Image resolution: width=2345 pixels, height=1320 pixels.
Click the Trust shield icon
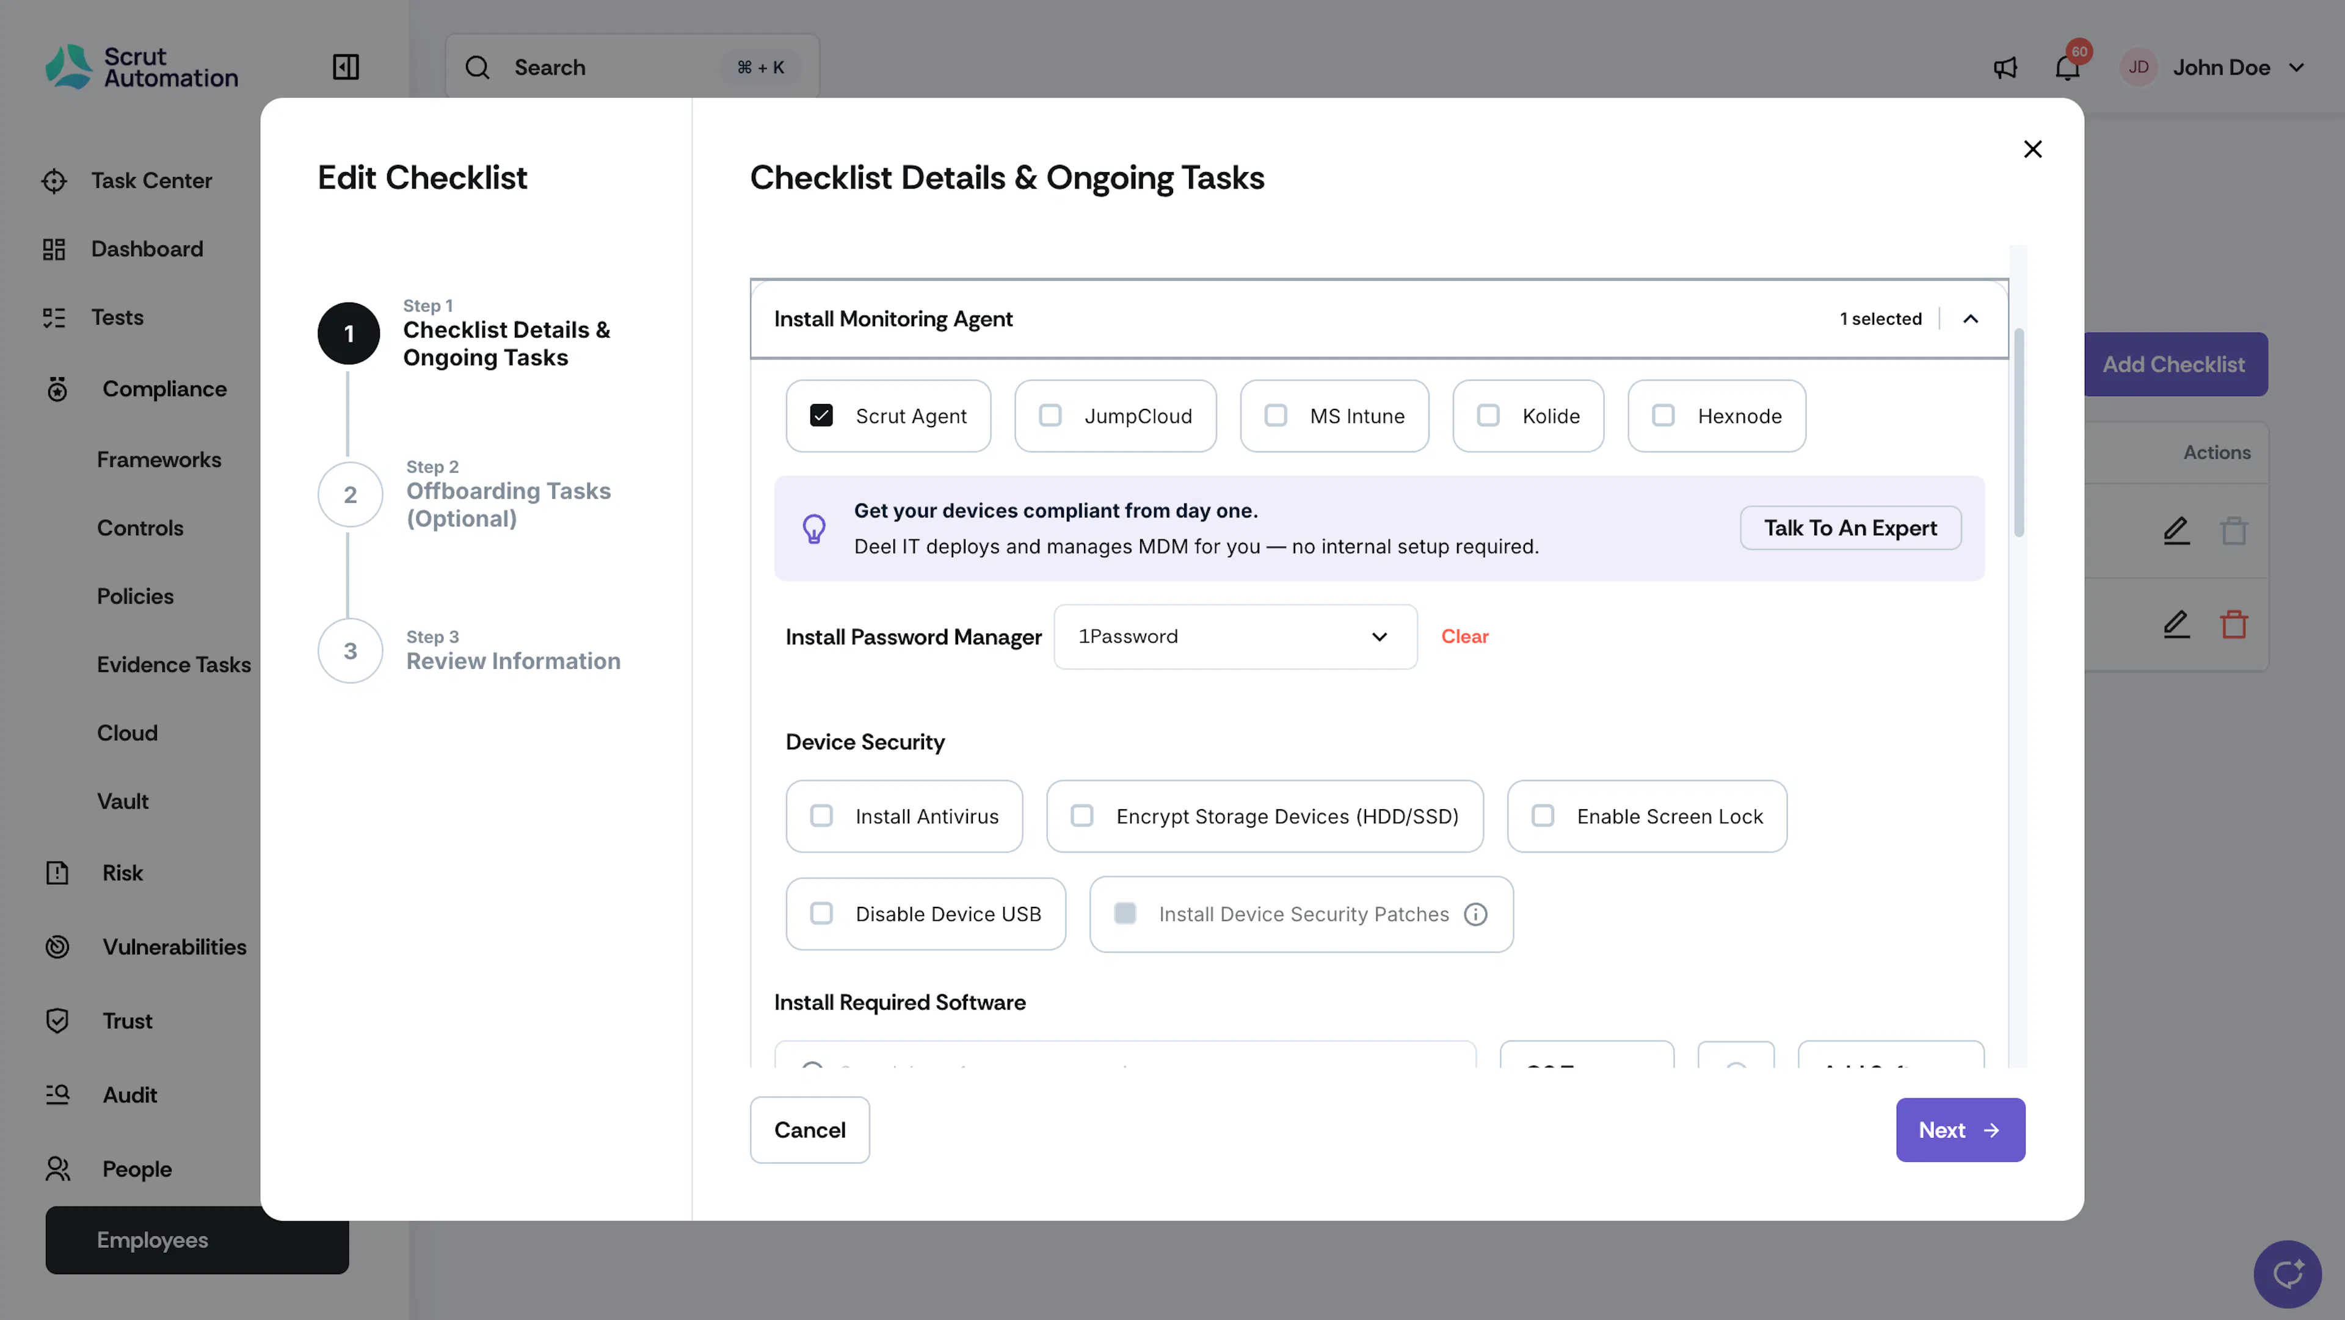pyautogui.click(x=56, y=1021)
